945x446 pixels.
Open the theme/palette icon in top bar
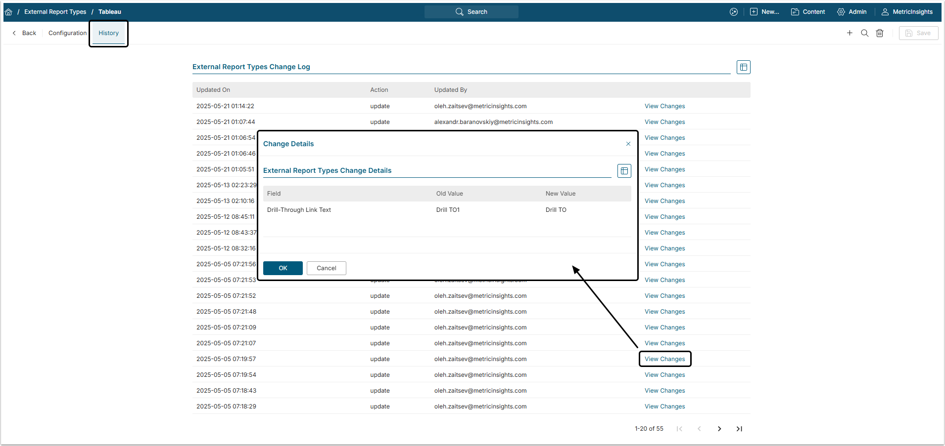click(x=734, y=12)
